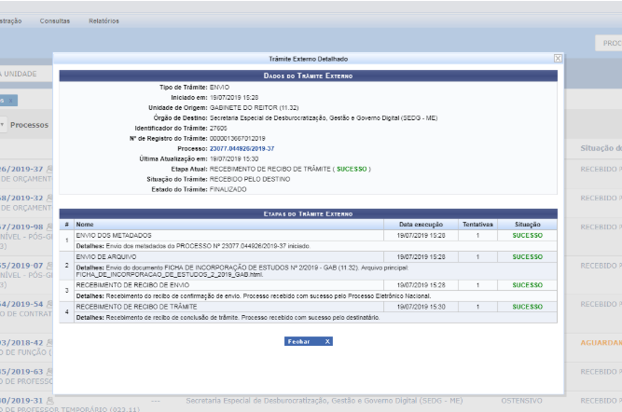The image size is (622, 412).
Task: Open the Consultas menu
Action: coord(54,20)
